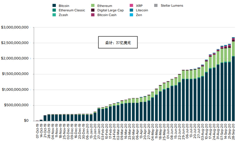Click the Litecoin legend color swatch

click(131, 10)
